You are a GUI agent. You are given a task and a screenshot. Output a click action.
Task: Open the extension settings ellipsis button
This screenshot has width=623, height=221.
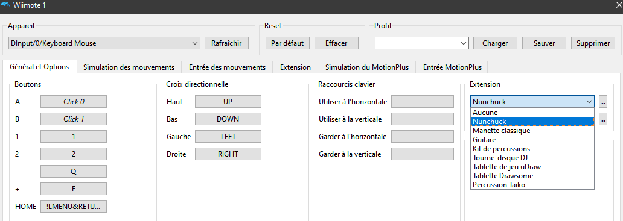603,102
